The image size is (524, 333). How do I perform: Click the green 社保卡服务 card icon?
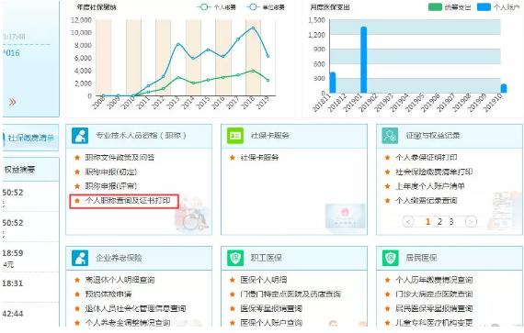(235, 136)
